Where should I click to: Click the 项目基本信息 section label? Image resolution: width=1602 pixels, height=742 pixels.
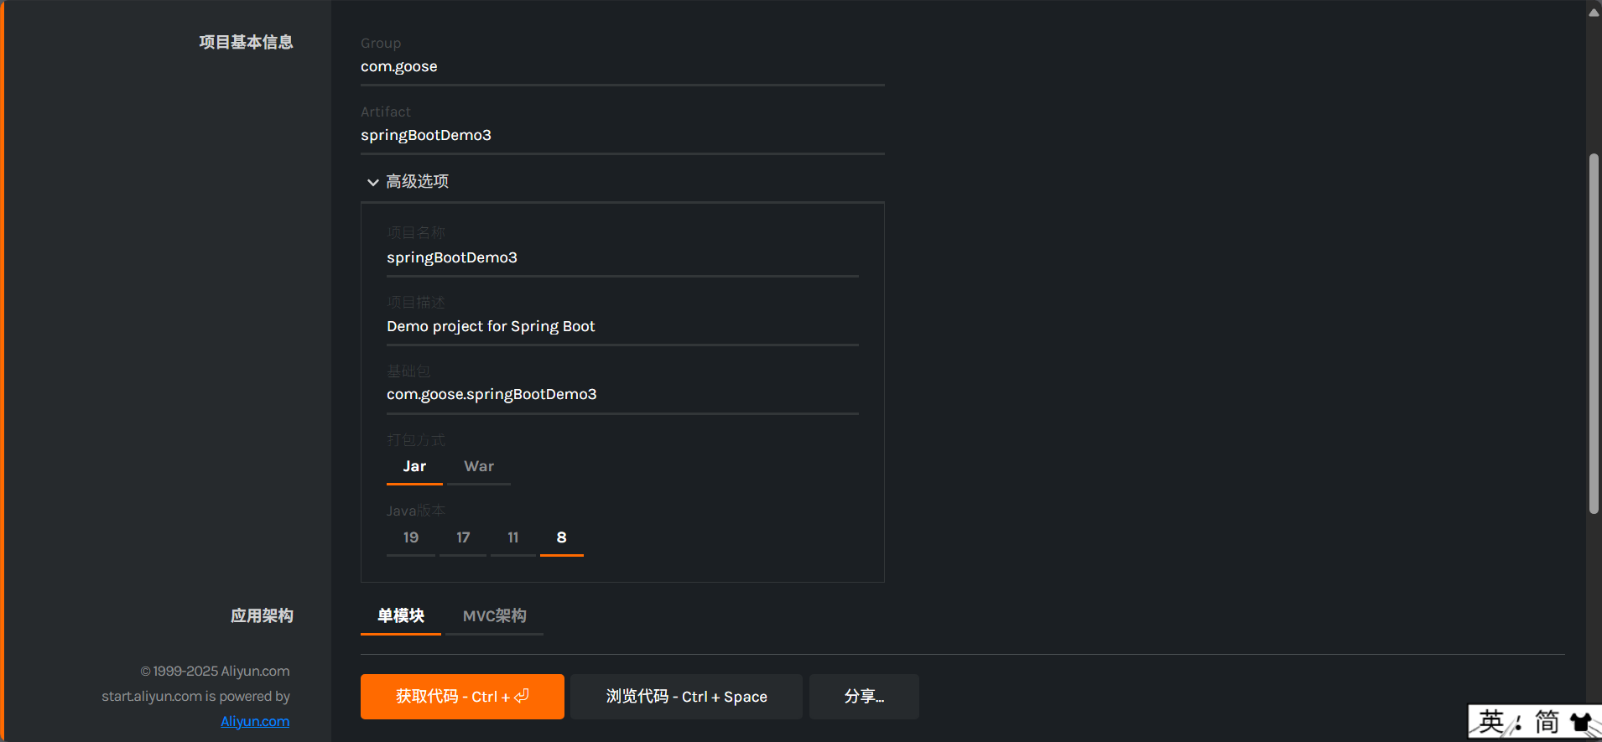[246, 42]
